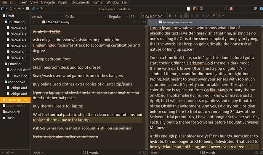This screenshot has width=263, height=155.
Task: Toggle split view in left editor header
Action: [144, 22]
